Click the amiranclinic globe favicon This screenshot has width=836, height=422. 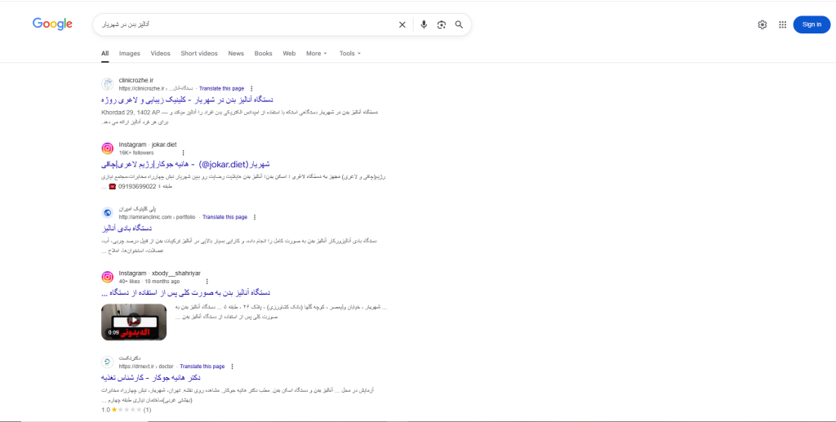click(x=108, y=213)
